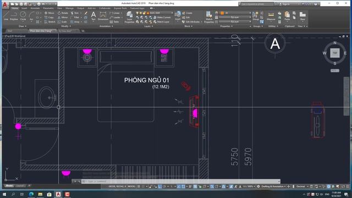352x198 pixels.
Task: Open the Home ribbon tab
Action: tap(15, 8)
